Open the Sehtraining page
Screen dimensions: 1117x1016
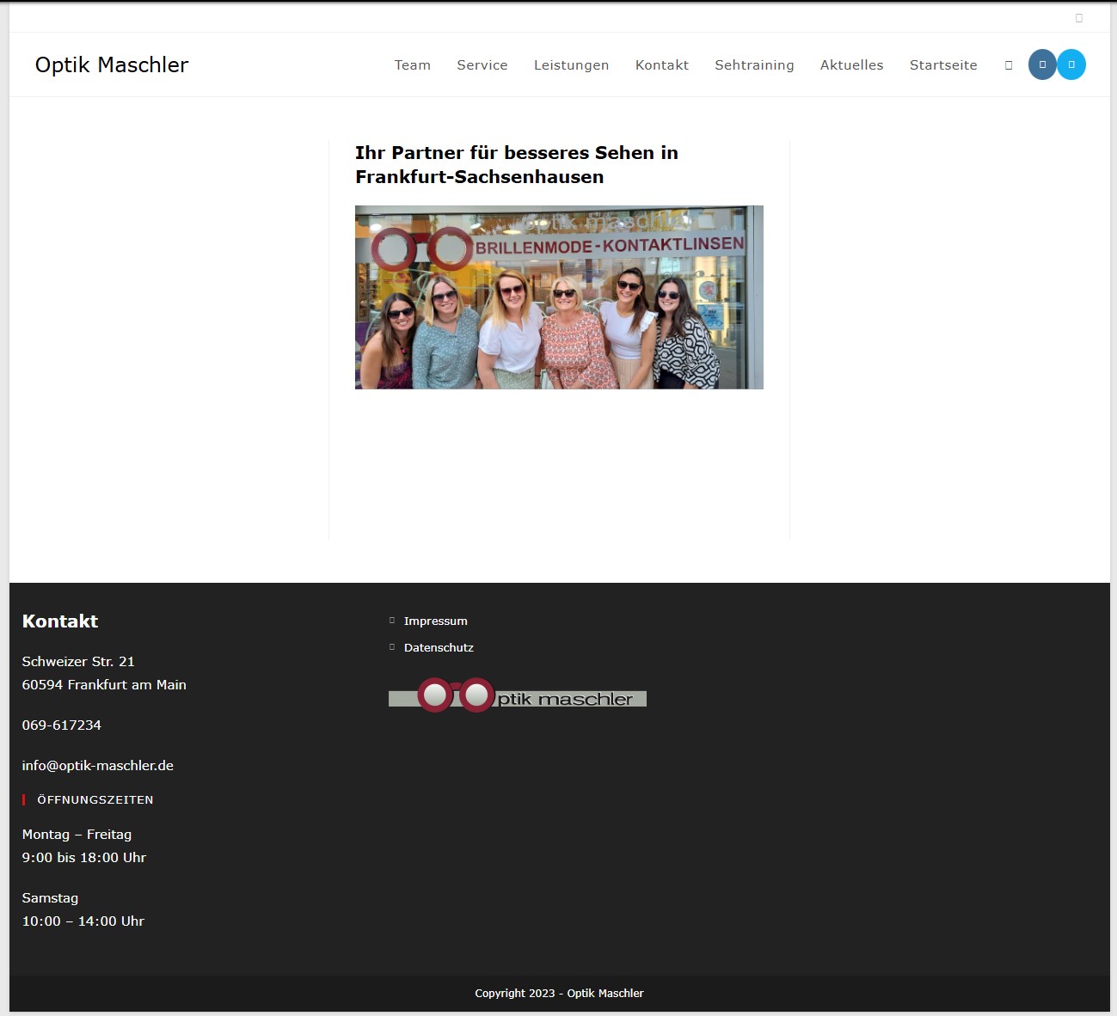tap(754, 65)
